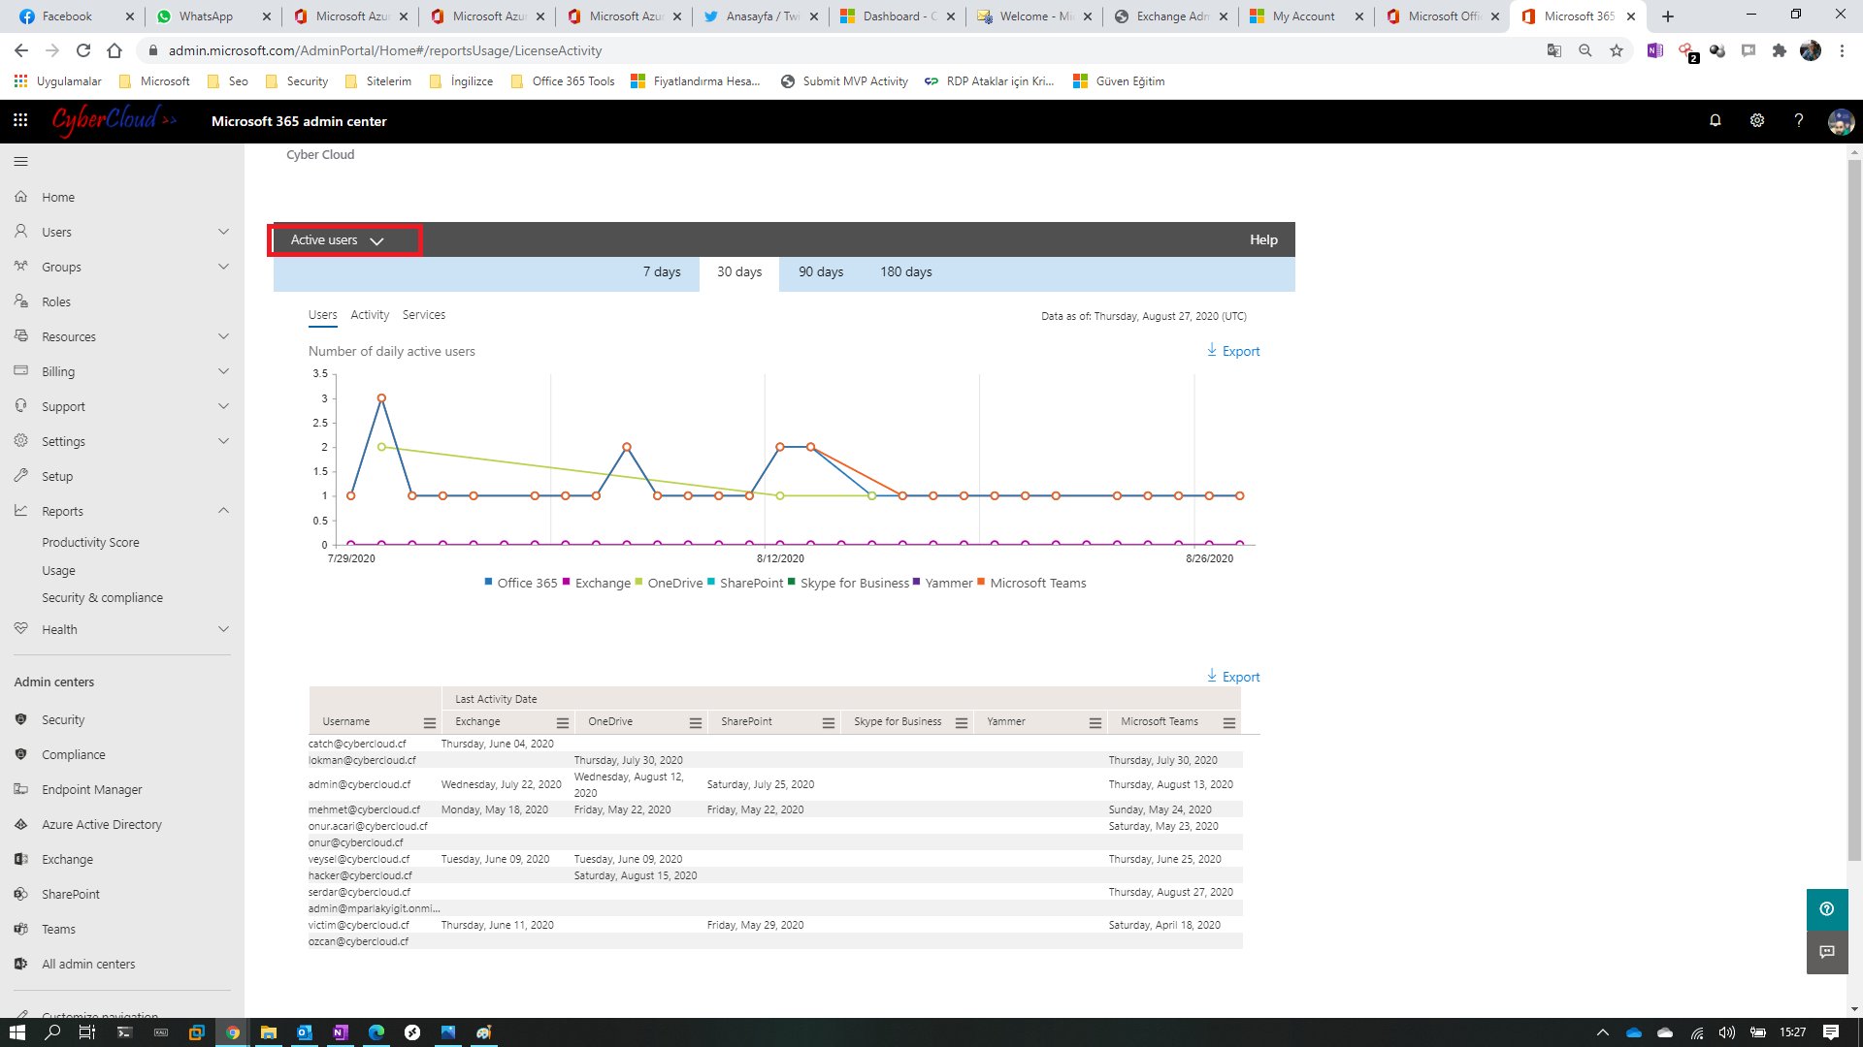Select the 7 days period tab

tap(662, 272)
